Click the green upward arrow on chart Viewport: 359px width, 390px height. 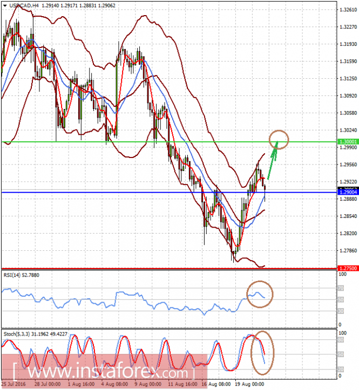click(x=273, y=160)
